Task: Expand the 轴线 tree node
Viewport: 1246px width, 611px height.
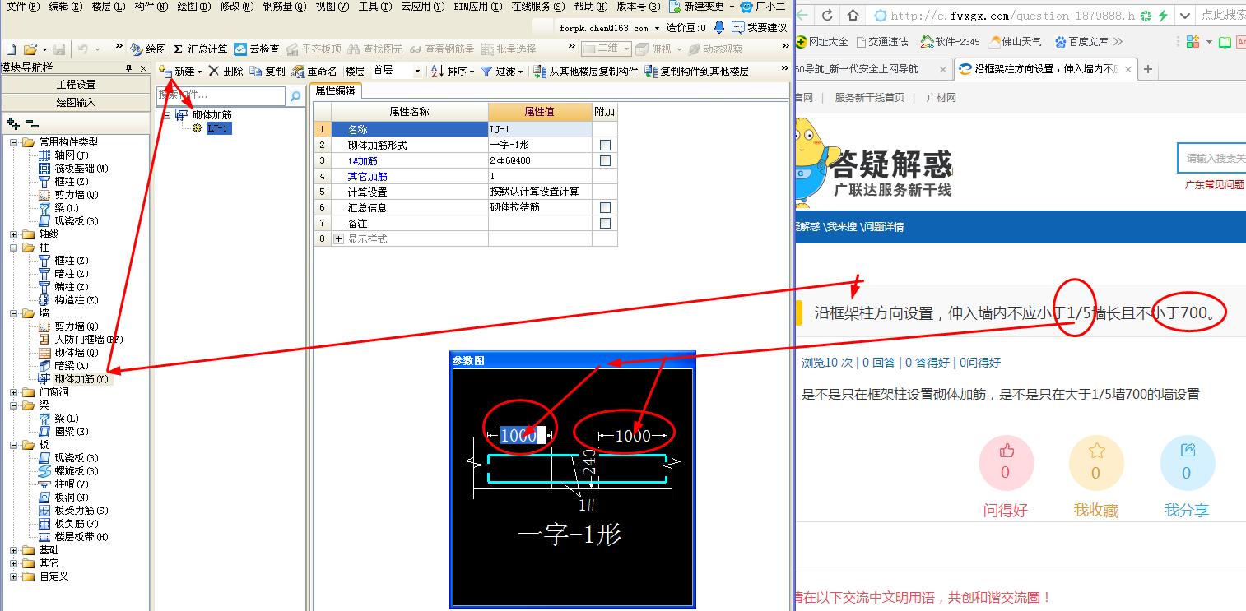Action: 14,234
